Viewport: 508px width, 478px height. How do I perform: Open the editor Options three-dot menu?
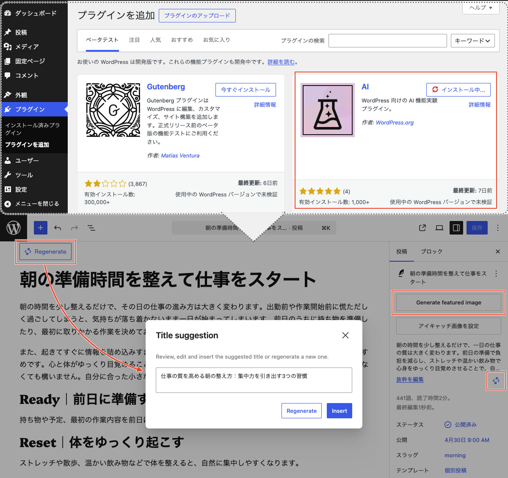pos(498,228)
